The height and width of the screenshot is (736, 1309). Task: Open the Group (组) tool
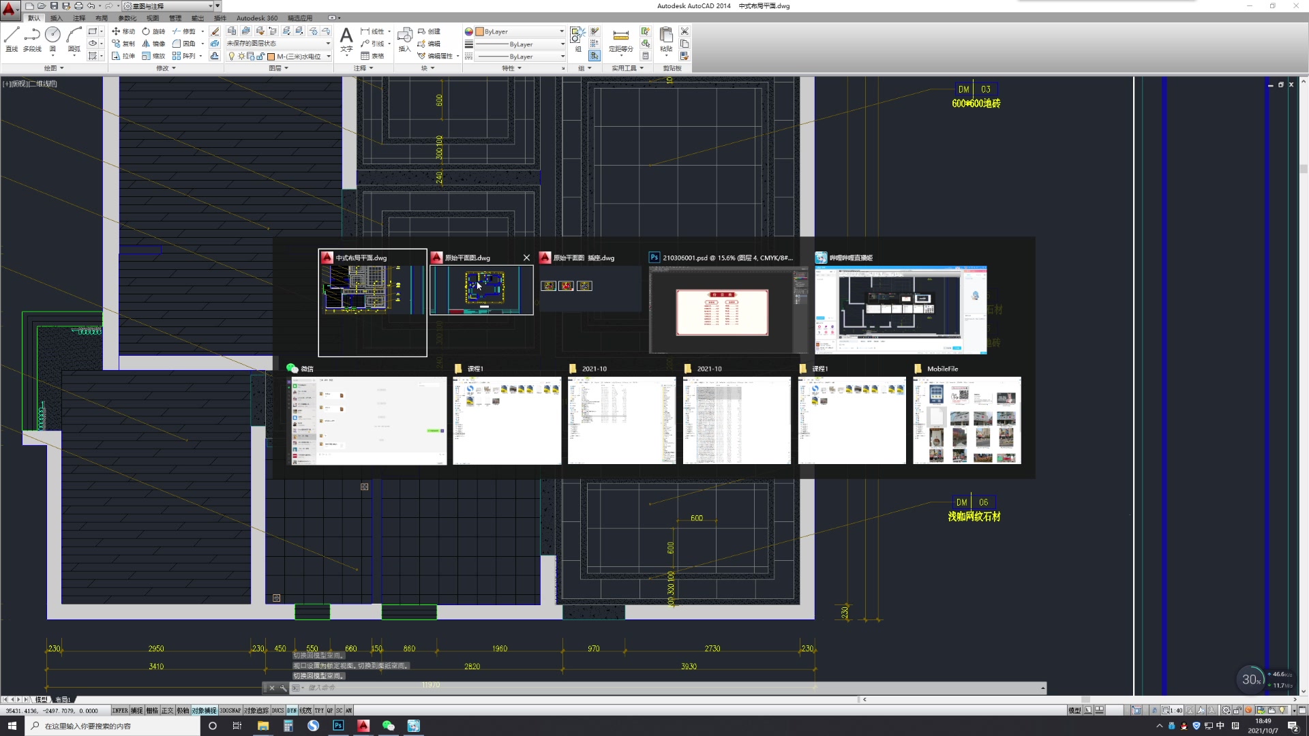click(577, 40)
